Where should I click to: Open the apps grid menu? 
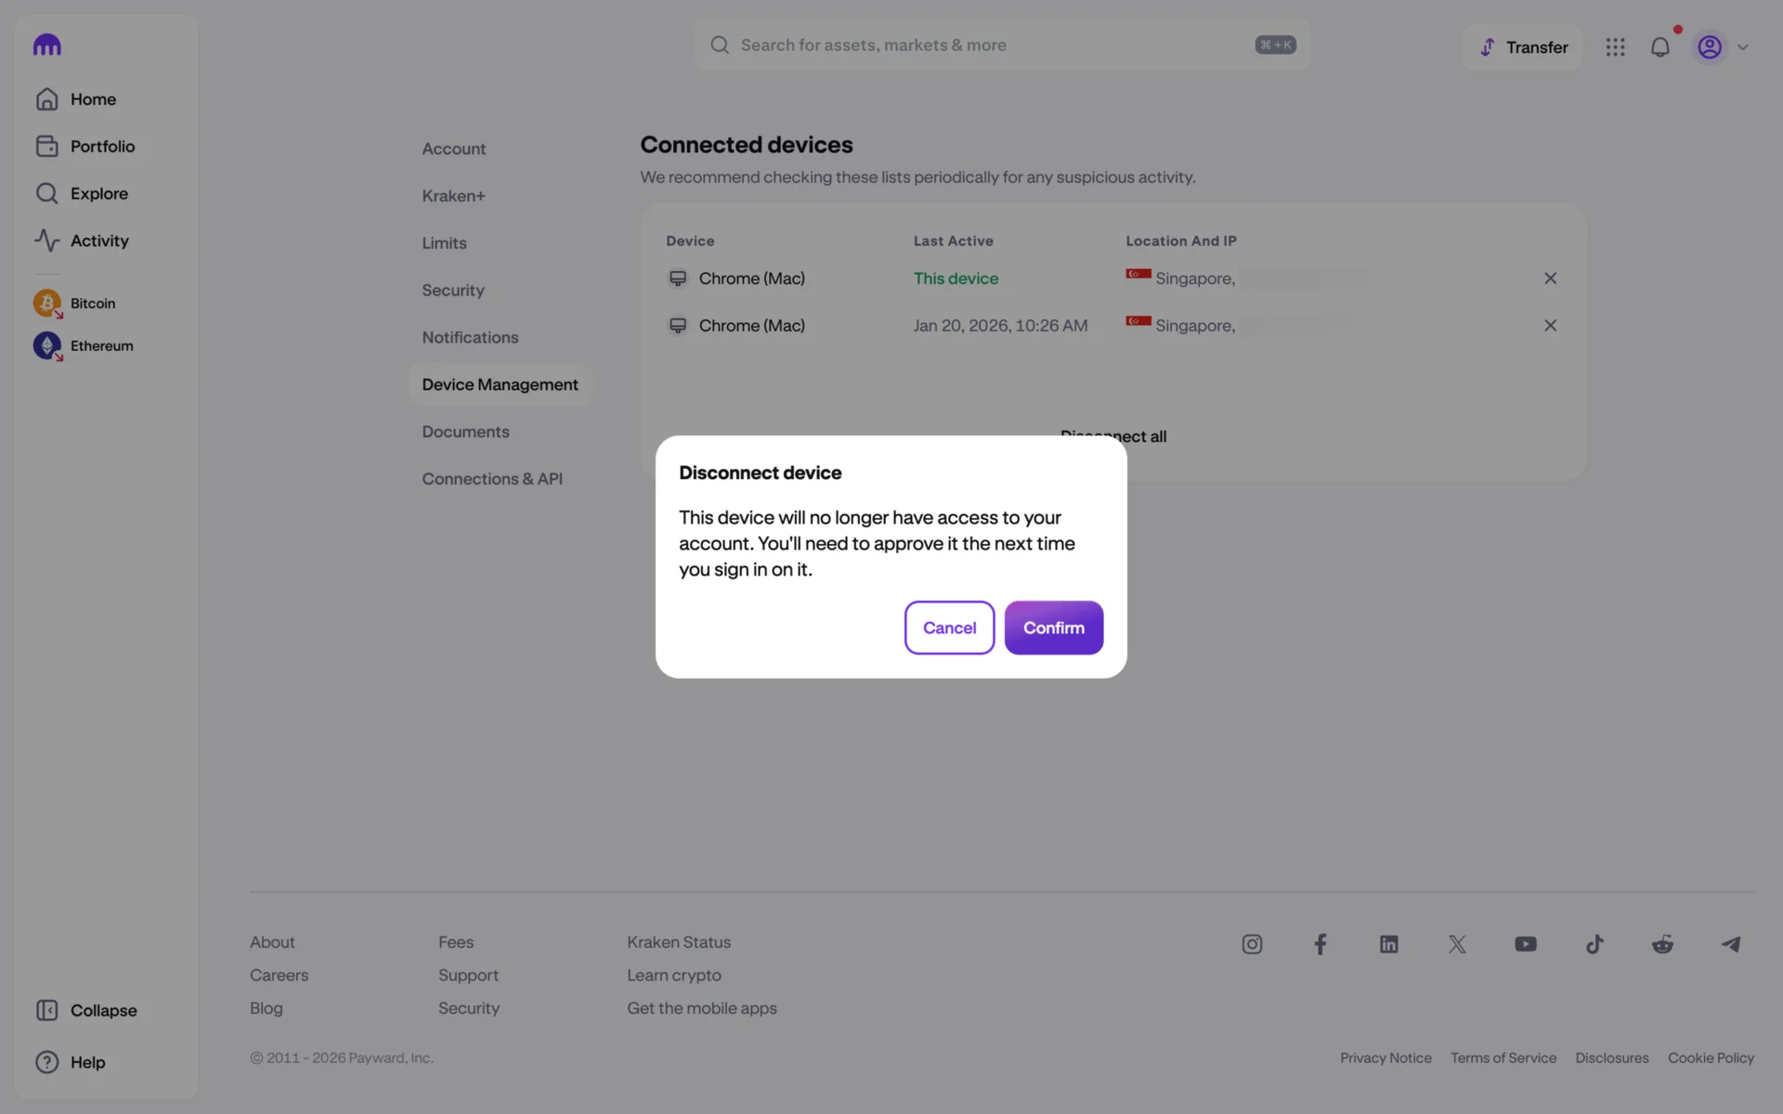[x=1615, y=47]
